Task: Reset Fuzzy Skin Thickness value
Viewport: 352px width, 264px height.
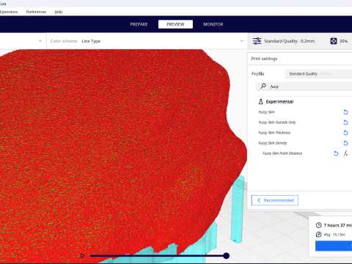Action: pyautogui.click(x=345, y=133)
